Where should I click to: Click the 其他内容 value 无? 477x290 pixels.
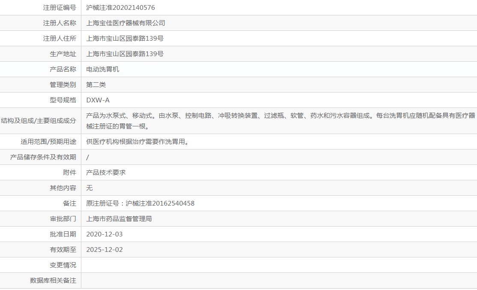pyautogui.click(x=89, y=188)
